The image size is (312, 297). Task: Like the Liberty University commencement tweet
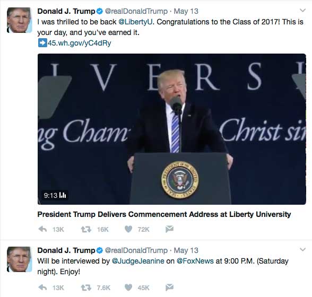pos(128,229)
